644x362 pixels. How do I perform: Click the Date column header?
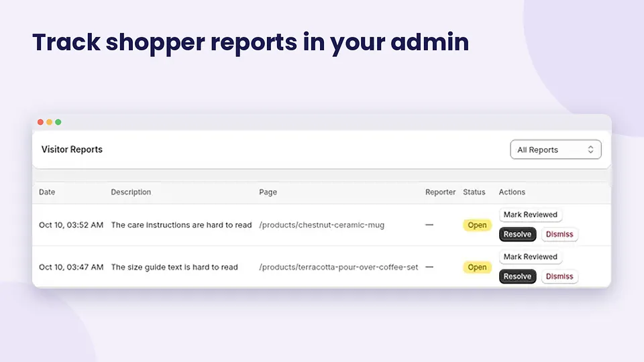pos(47,192)
